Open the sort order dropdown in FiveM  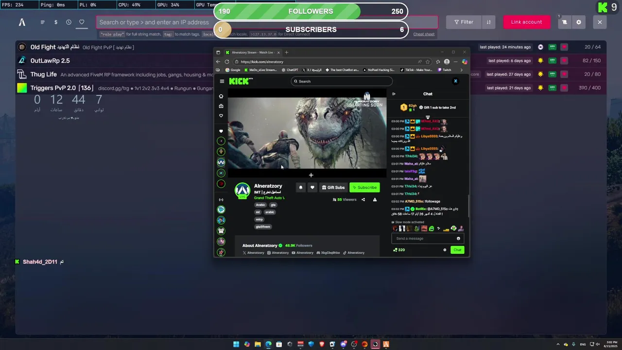pos(488,22)
